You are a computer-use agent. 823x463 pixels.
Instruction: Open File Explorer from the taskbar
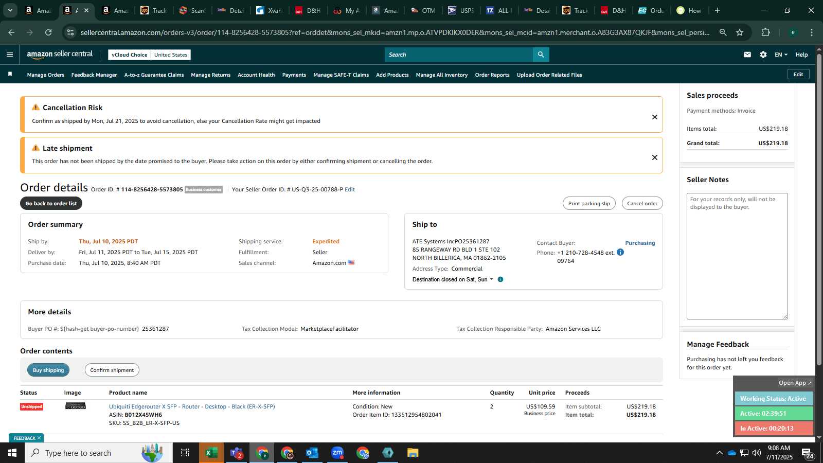click(413, 453)
